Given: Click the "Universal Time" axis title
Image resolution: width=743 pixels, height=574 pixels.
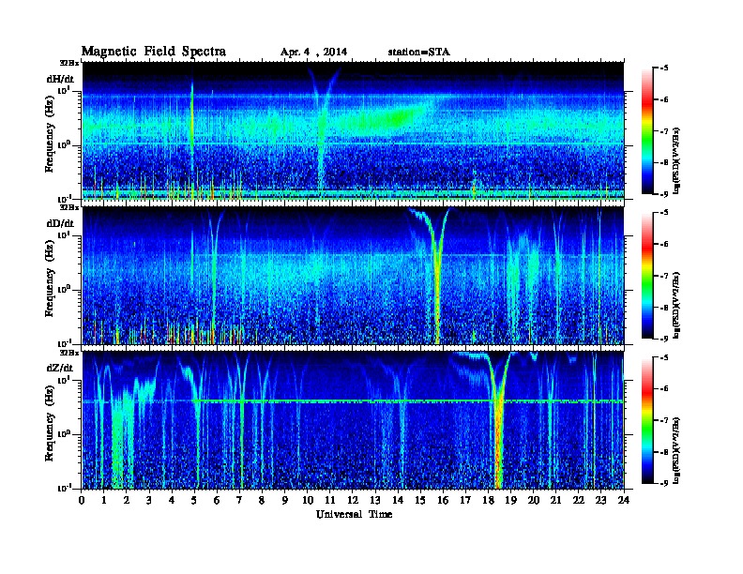Looking at the screenshot, I should pyautogui.click(x=354, y=514).
